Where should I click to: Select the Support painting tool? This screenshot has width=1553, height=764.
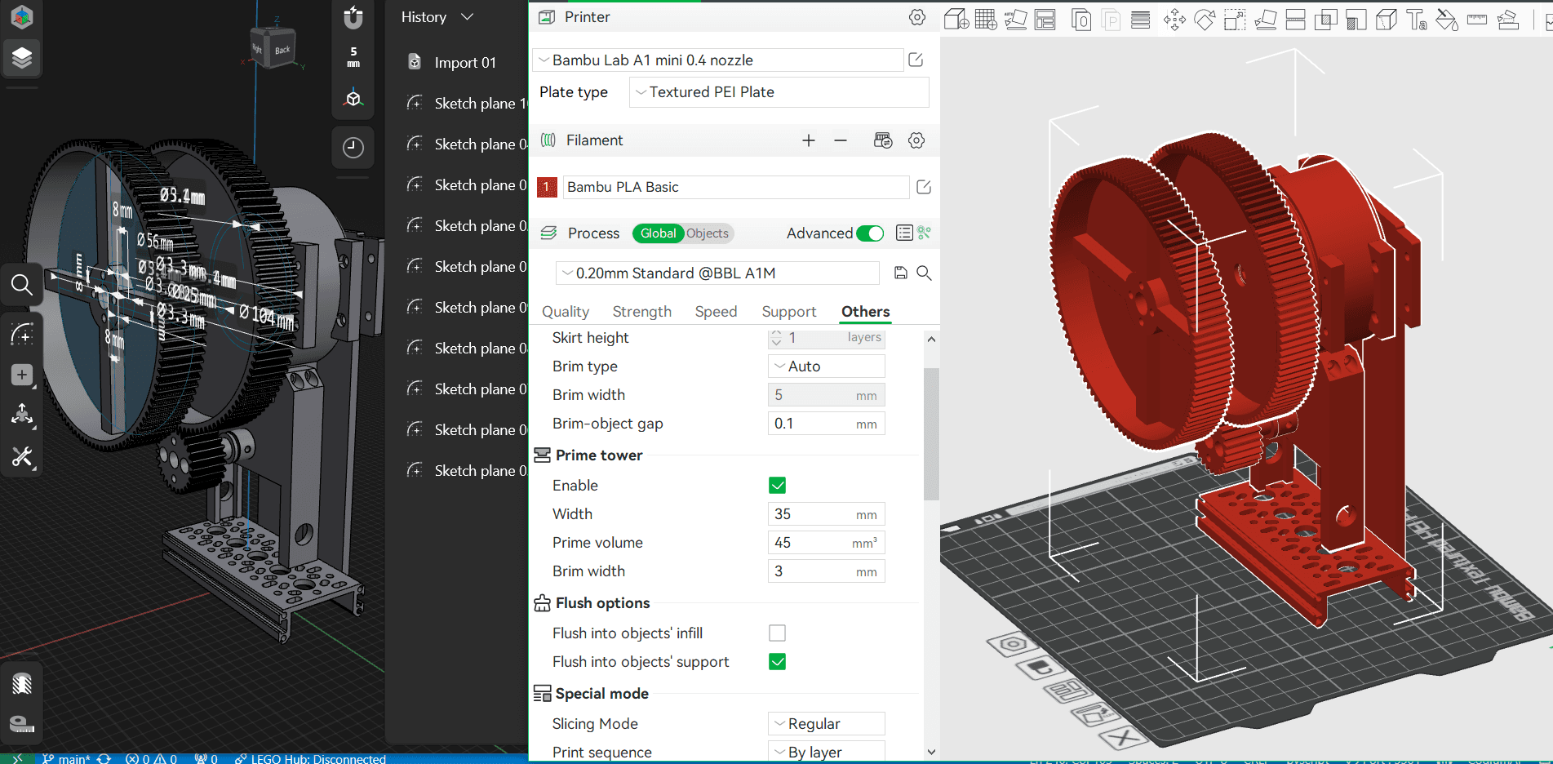(1356, 20)
